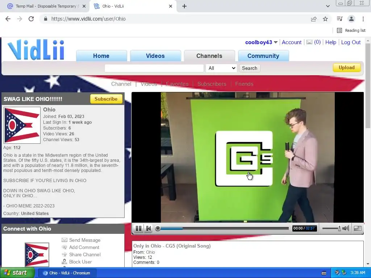
Task: Click the inbox count (0) link
Action: point(317,42)
